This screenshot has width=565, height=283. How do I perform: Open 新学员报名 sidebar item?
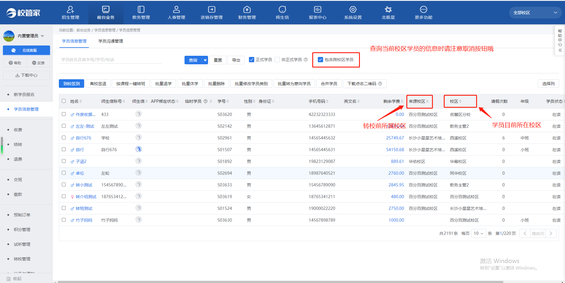[x=24, y=95]
